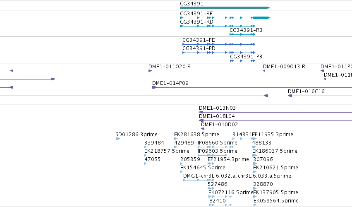Click the 82410 EST label
This screenshot has height=207, width=352.
pyautogui.click(x=218, y=201)
